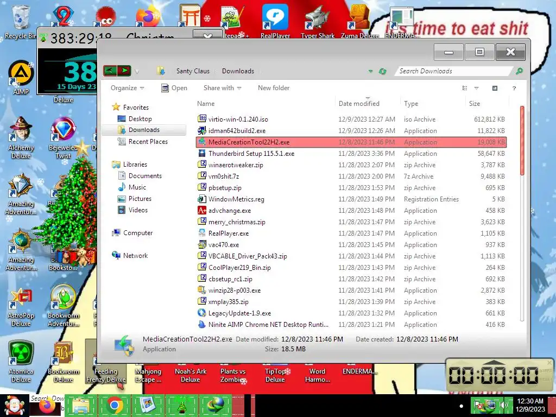The width and height of the screenshot is (556, 417).
Task: Click the help question mark icon
Action: coord(514,88)
